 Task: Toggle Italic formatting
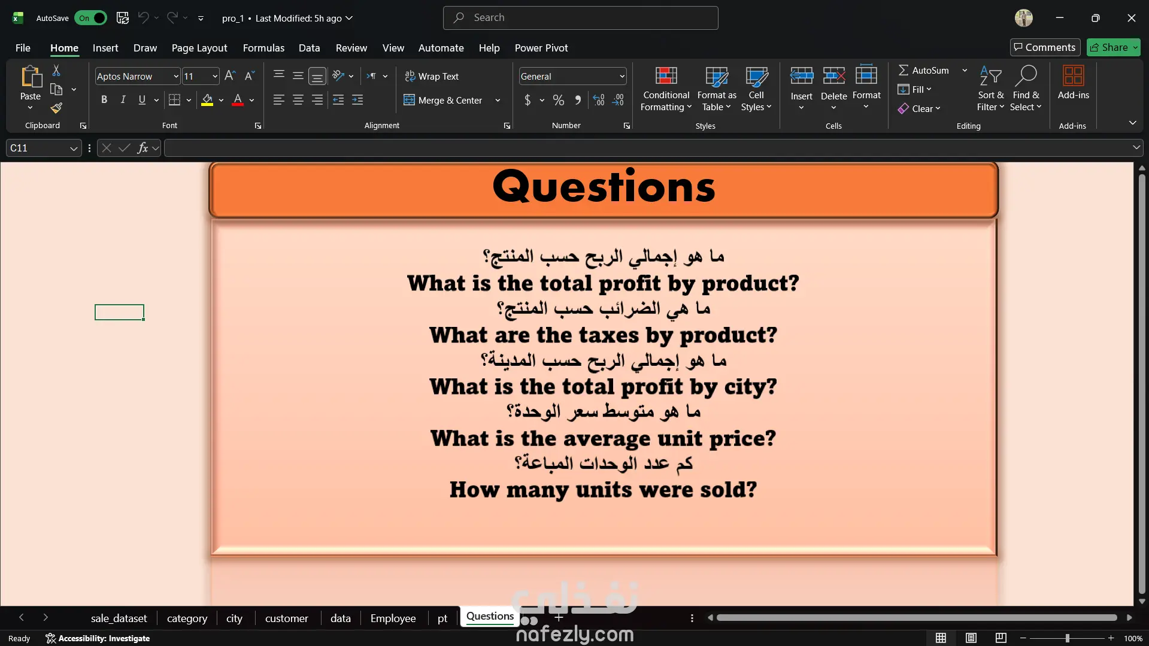click(x=123, y=100)
